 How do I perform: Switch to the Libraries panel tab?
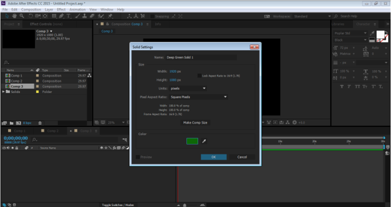click(x=338, y=24)
